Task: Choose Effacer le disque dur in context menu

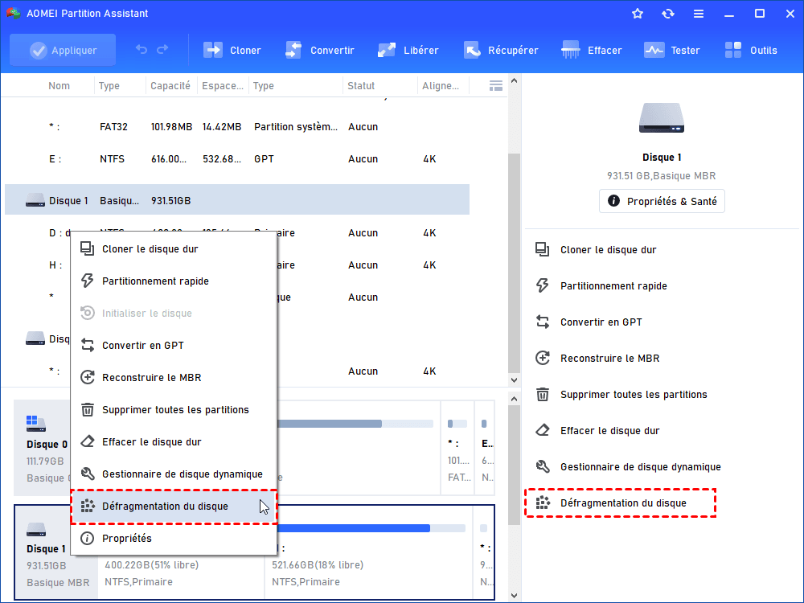Action: pyautogui.click(x=174, y=442)
